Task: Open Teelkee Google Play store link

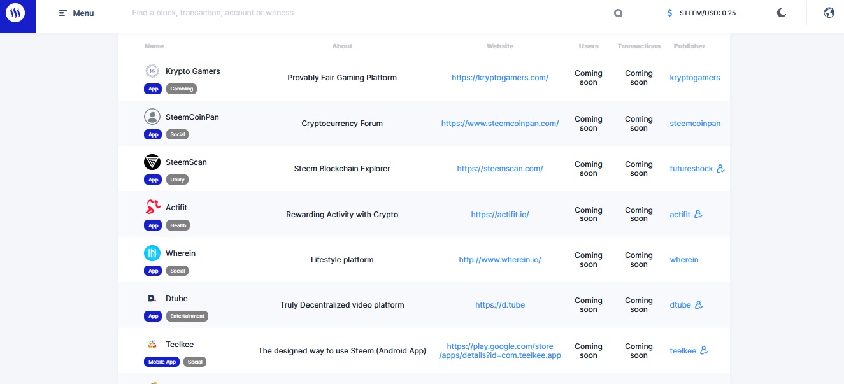Action: tap(500, 351)
